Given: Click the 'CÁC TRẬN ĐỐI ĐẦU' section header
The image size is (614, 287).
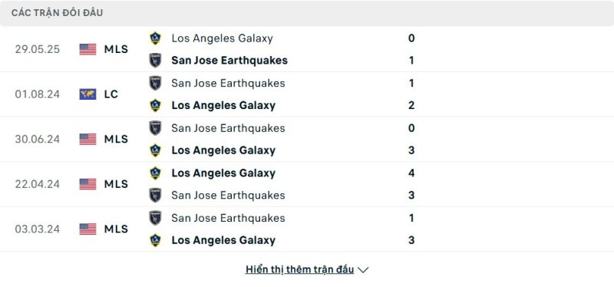Looking at the screenshot, I should (x=57, y=13).
